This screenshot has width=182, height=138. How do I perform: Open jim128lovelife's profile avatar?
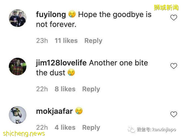tap(18, 67)
